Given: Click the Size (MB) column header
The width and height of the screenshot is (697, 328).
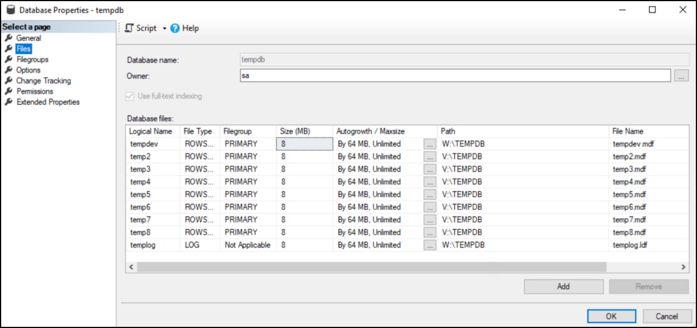Looking at the screenshot, I should pos(305,131).
